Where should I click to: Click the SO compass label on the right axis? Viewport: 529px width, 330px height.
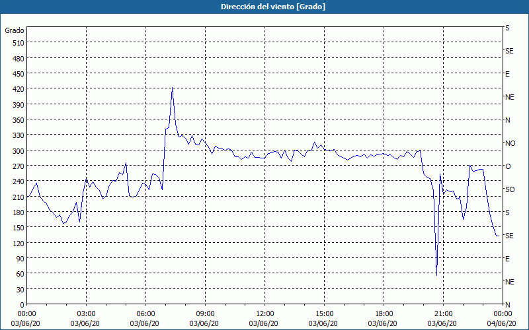[510, 189]
